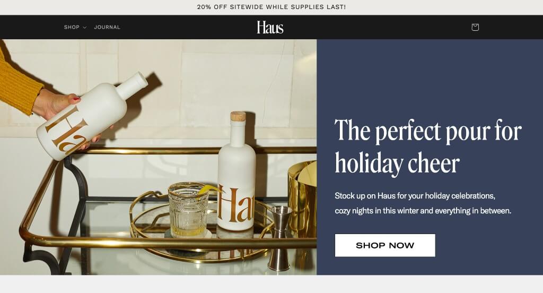Click the gold ice bucket in photo
Screen dimensions: 543x293
click(x=302, y=200)
